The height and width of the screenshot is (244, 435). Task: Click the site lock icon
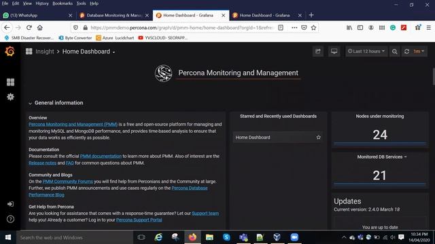click(85, 28)
